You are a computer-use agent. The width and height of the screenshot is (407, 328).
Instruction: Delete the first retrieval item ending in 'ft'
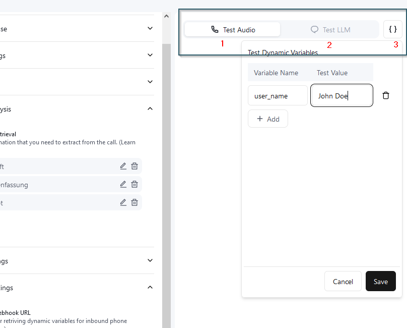134,166
